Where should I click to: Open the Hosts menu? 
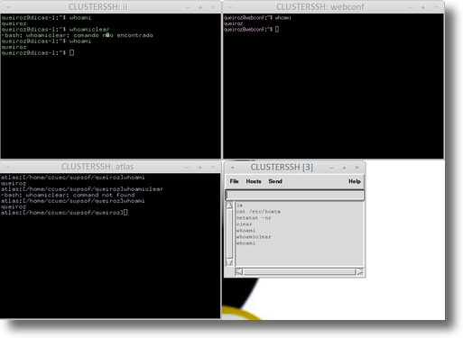coord(254,181)
